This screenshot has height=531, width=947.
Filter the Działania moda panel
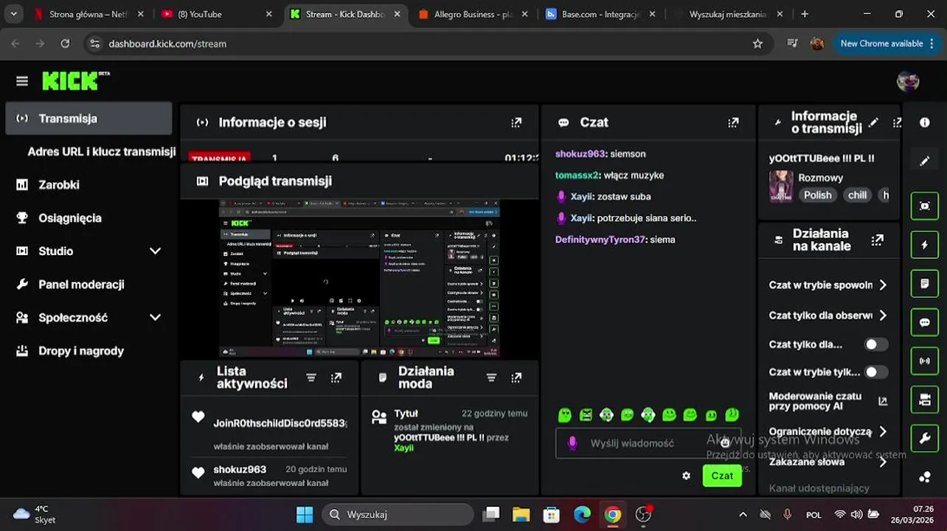click(491, 378)
